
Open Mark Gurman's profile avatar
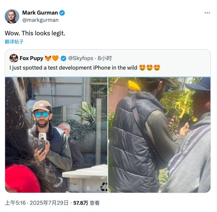point(12,16)
